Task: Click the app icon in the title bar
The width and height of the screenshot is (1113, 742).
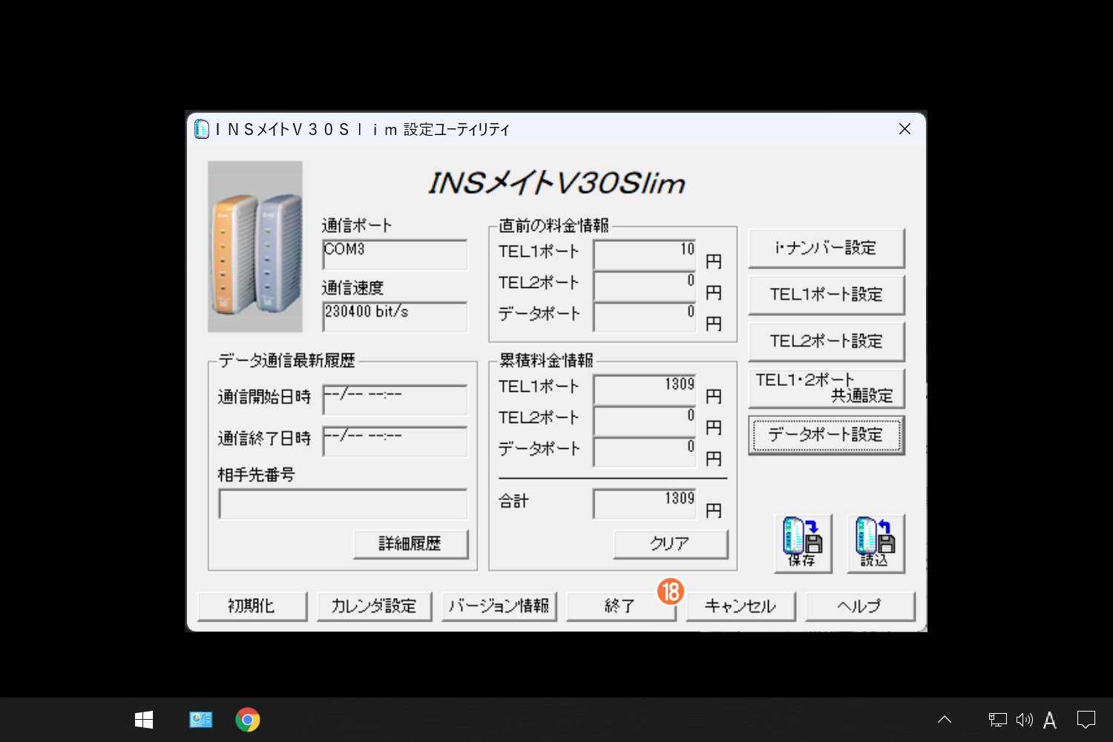Action: [202, 129]
